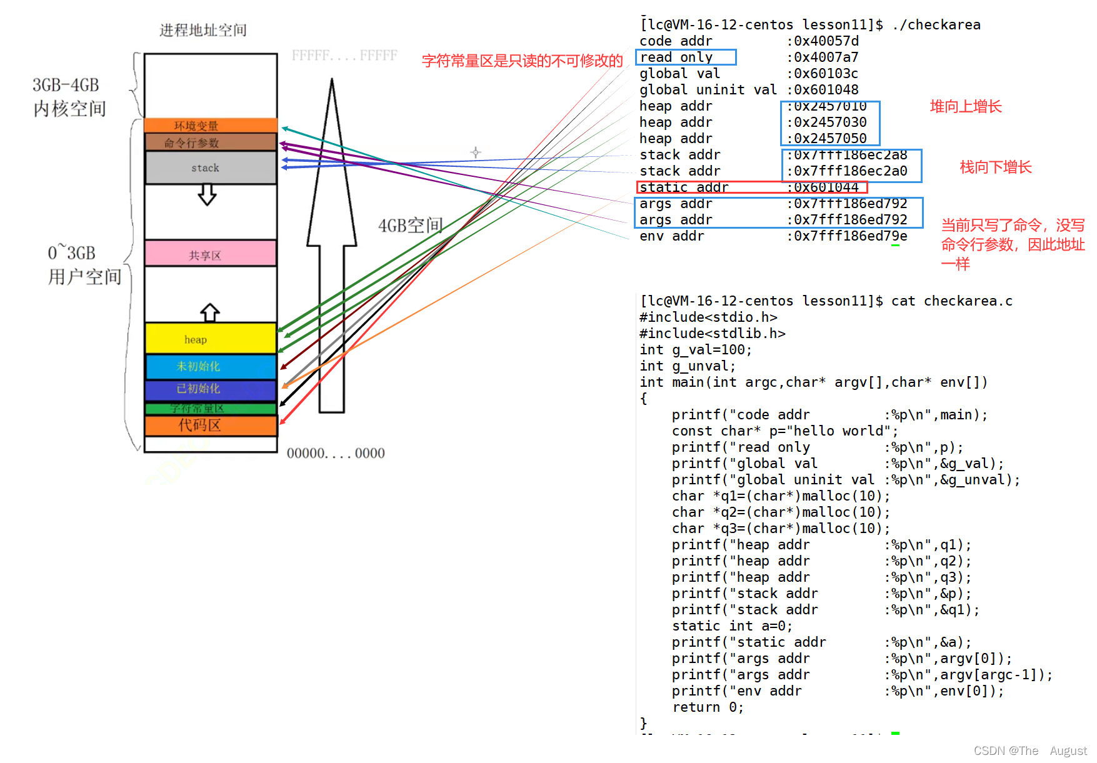Viewport: 1097px width, 763px height.
Task: Click the int main function signature line
Action: [814, 382]
